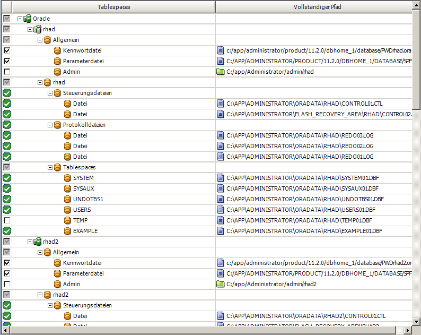The height and width of the screenshot is (335, 421).
Task: Click the file icon beside REDO02.LOG path
Action: (221, 146)
